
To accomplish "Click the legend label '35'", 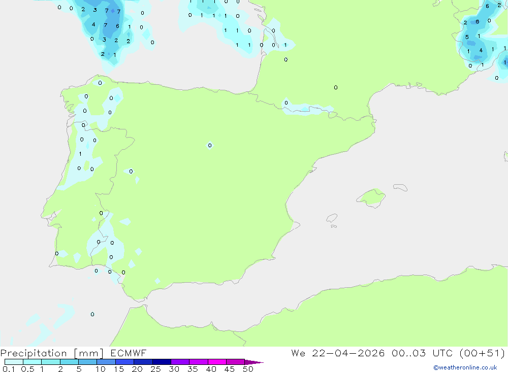I will [193, 369].
